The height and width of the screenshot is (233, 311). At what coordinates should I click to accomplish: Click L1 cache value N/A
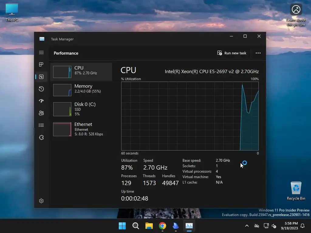[219, 182]
